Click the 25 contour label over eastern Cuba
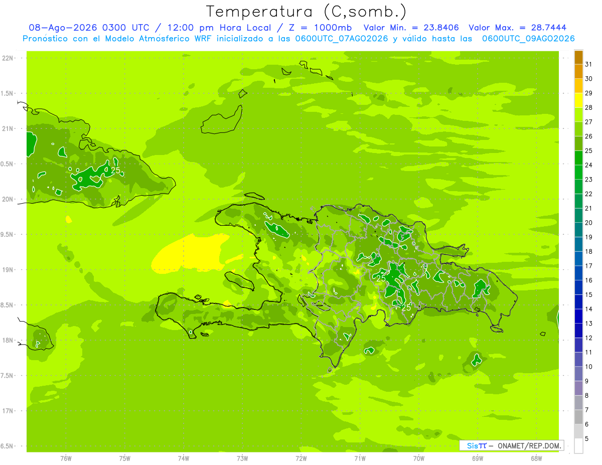The height and width of the screenshot is (465, 602). click(x=115, y=171)
